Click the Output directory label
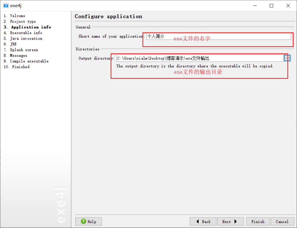 (x=96, y=58)
